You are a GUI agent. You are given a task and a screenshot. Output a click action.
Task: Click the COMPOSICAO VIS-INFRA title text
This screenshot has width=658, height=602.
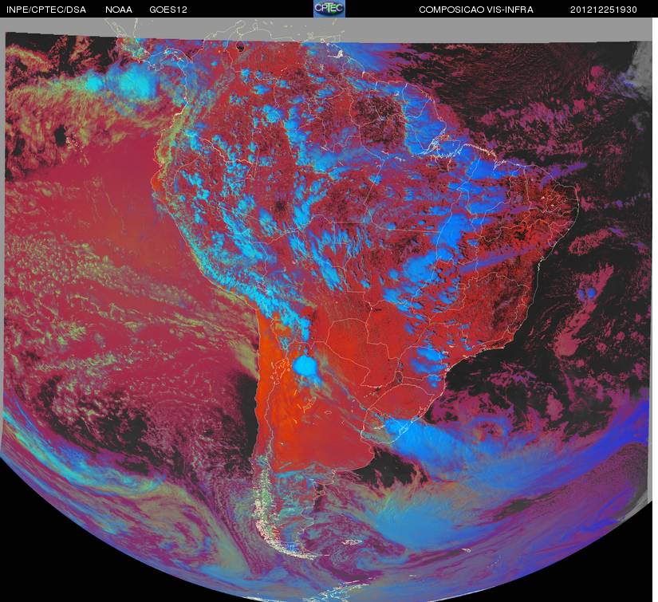476,10
